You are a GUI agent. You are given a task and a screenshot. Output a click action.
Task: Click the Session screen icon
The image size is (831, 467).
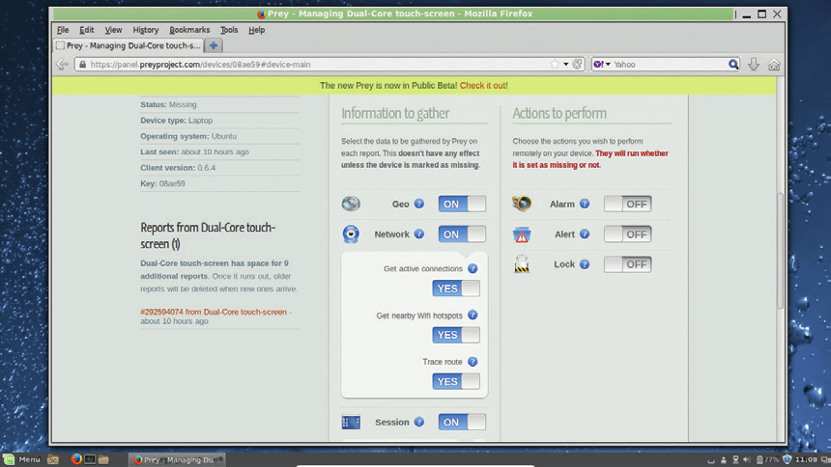coord(351,422)
